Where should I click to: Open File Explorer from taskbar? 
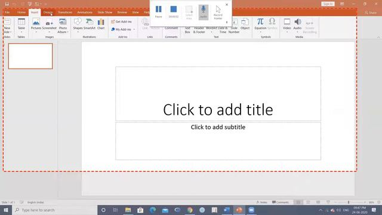click(x=128, y=210)
